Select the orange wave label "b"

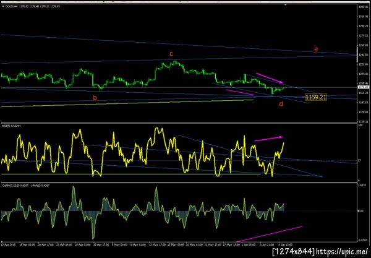click(x=95, y=98)
